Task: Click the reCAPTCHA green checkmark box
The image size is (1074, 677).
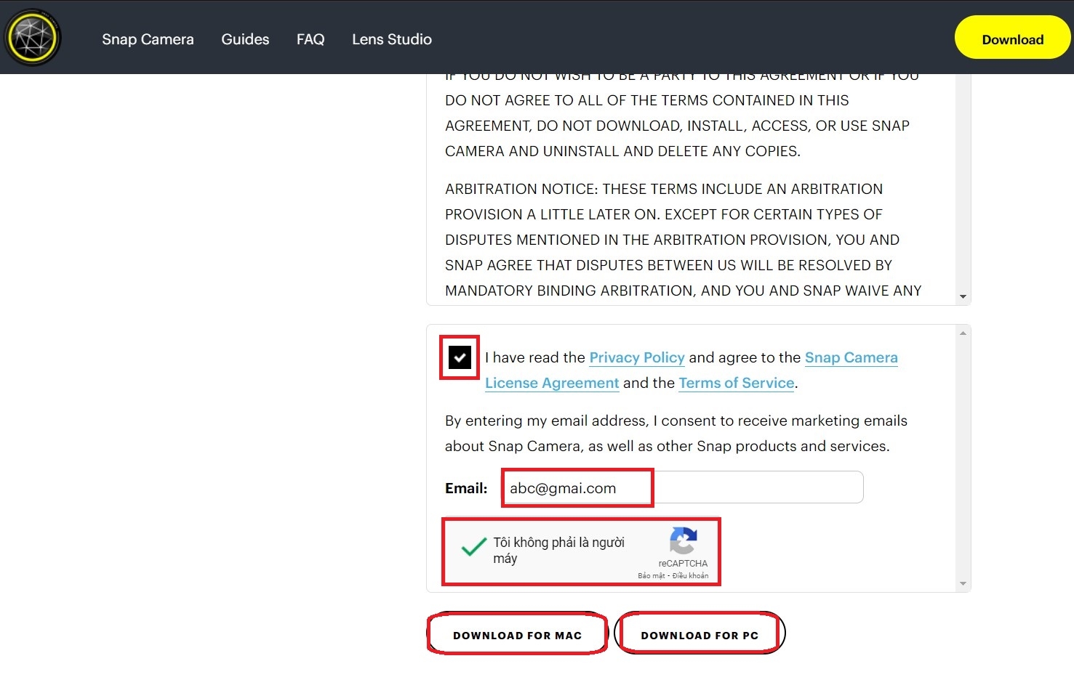Action: (473, 547)
